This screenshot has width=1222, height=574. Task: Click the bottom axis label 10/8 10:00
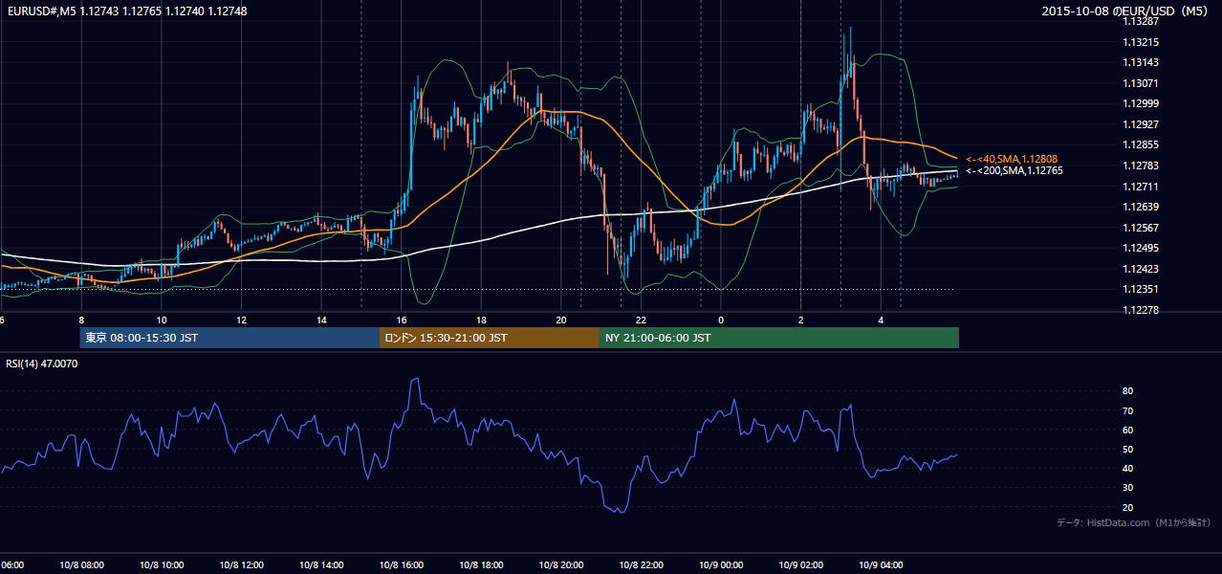coord(161,564)
